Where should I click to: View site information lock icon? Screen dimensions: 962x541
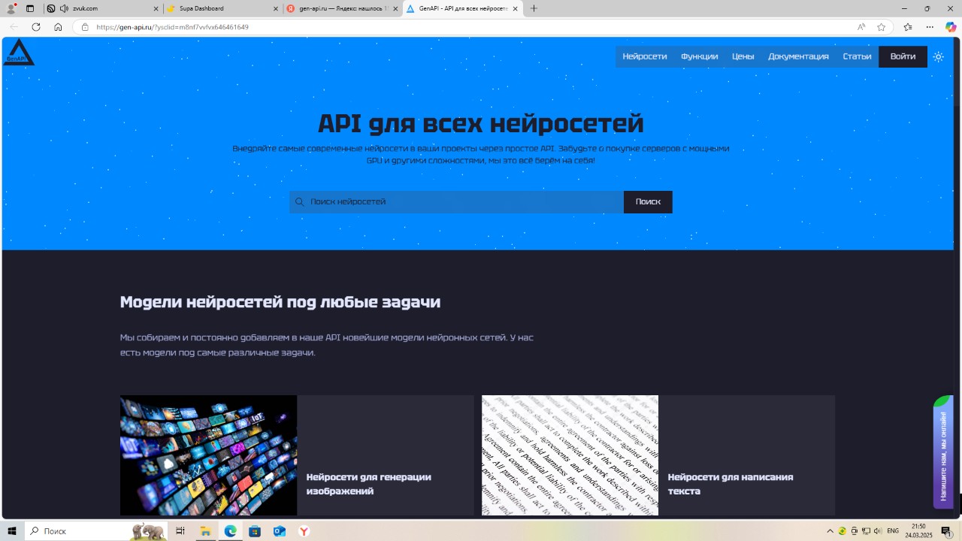coord(85,27)
